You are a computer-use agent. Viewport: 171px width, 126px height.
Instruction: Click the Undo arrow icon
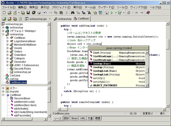[x=45, y=13]
